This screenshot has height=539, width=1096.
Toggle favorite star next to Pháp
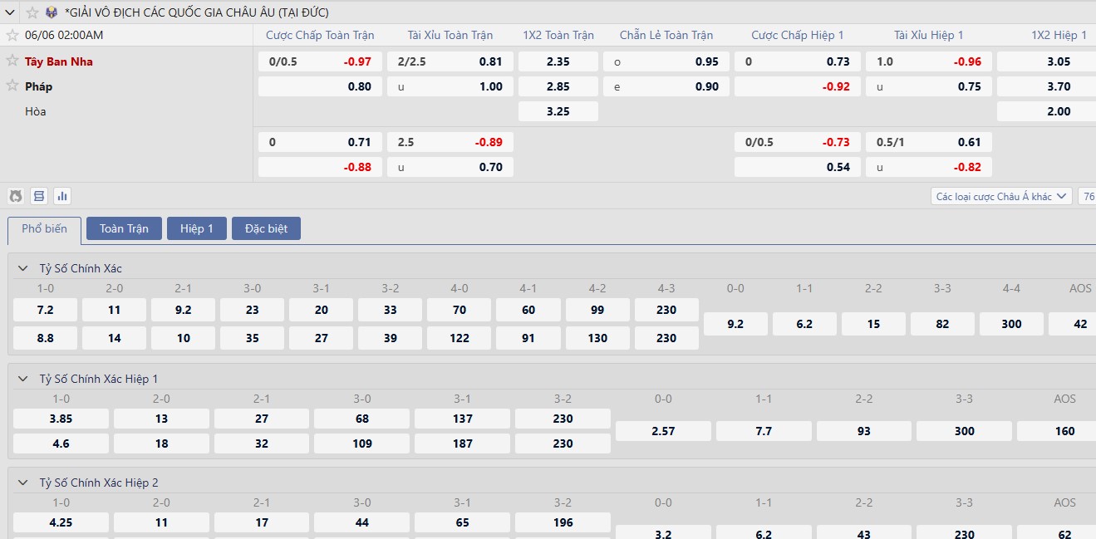click(12, 86)
